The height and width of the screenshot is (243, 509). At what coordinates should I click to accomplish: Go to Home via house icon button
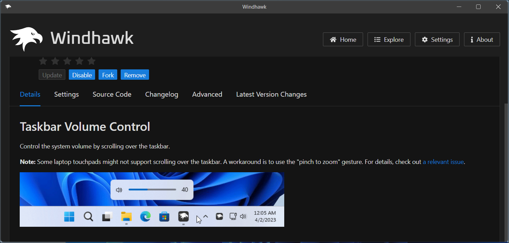coord(343,40)
